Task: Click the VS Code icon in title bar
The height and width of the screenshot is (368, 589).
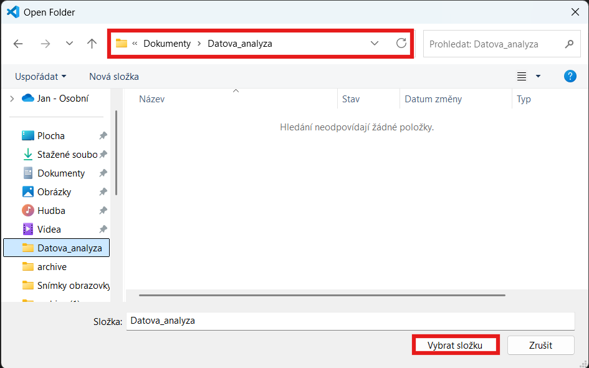Action: (13, 12)
